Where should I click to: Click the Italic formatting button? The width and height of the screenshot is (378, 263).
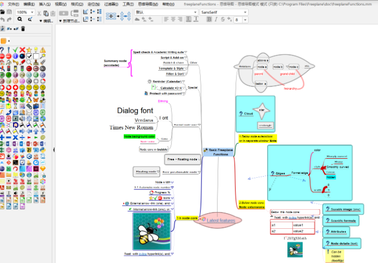click(x=215, y=20)
